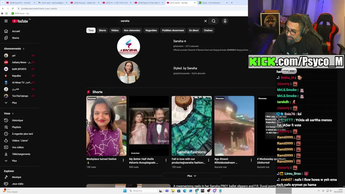Open options menu for Fall in love short
Screen dimensions: 345x194
pos(208,160)
